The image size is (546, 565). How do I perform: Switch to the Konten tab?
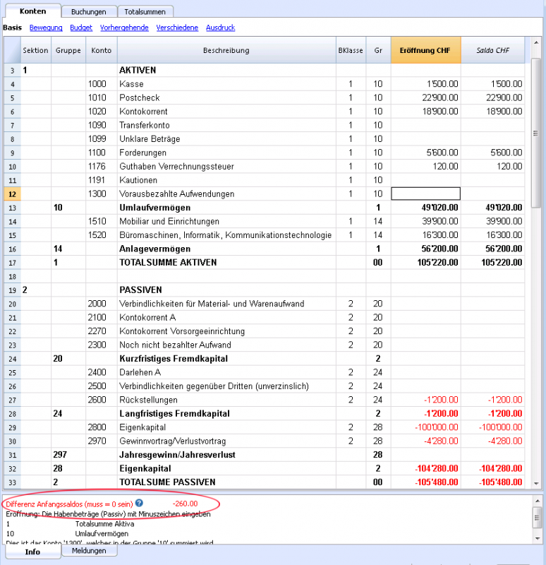pyautogui.click(x=32, y=11)
